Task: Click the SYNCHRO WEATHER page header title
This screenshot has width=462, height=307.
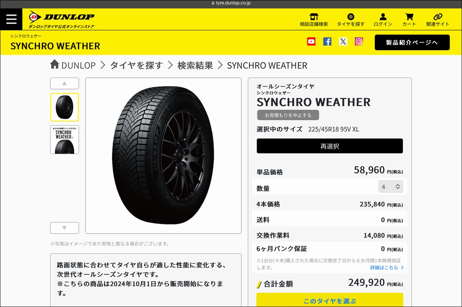Action: 55,46
